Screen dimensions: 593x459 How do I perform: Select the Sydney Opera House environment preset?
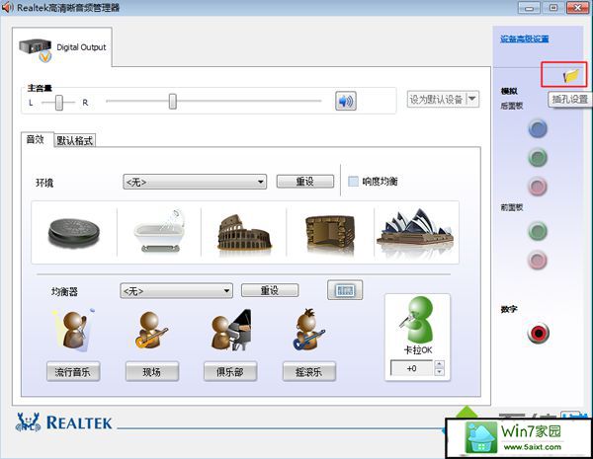click(x=415, y=227)
